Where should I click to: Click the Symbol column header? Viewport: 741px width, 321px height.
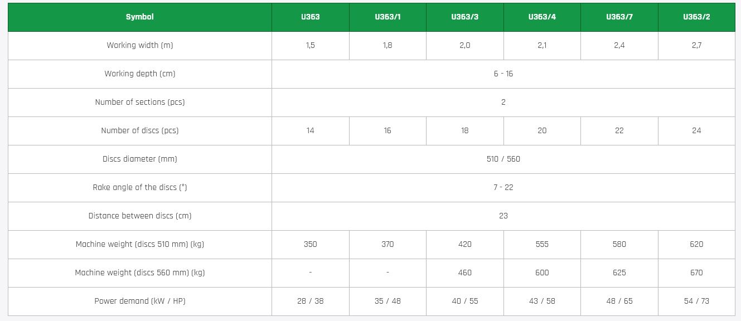coord(139,17)
